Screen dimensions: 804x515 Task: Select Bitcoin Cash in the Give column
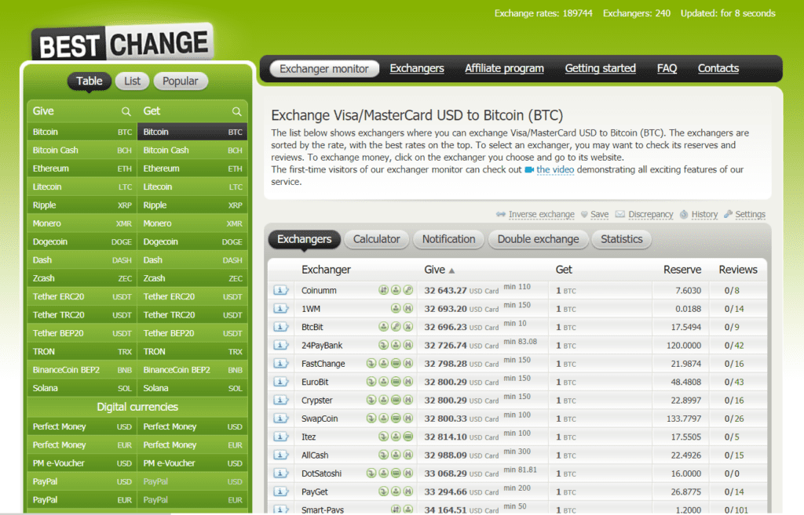pos(82,150)
